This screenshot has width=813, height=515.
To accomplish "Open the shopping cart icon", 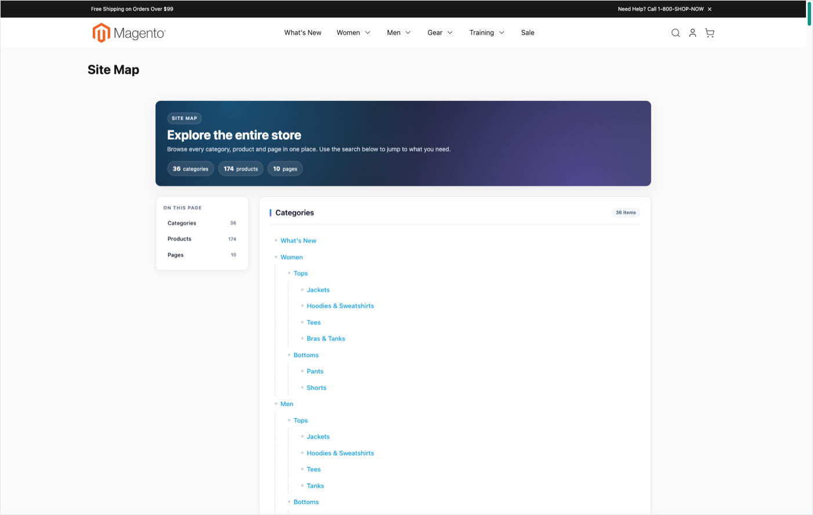I will [709, 33].
